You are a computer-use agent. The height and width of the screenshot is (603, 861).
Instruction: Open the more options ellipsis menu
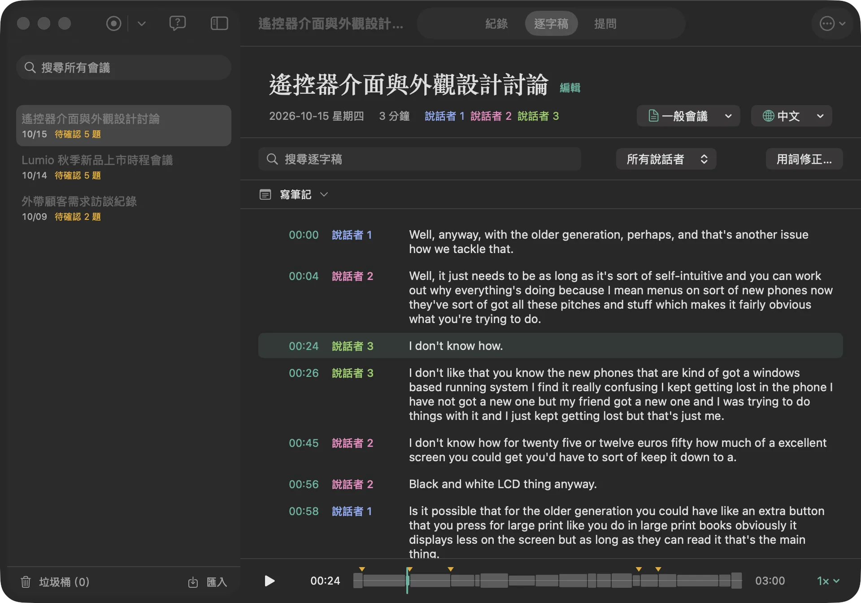pos(832,23)
